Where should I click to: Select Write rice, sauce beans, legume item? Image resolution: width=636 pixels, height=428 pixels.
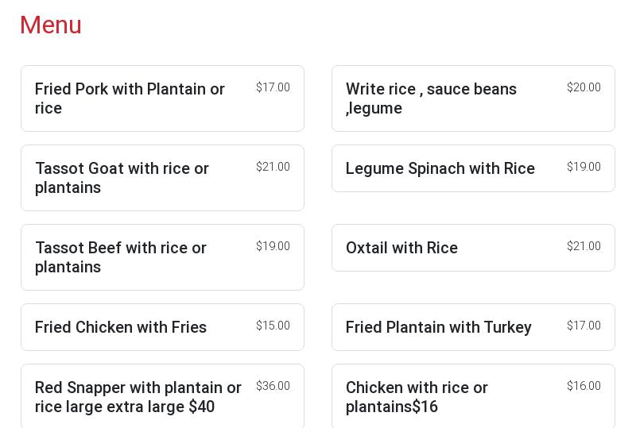431,98
